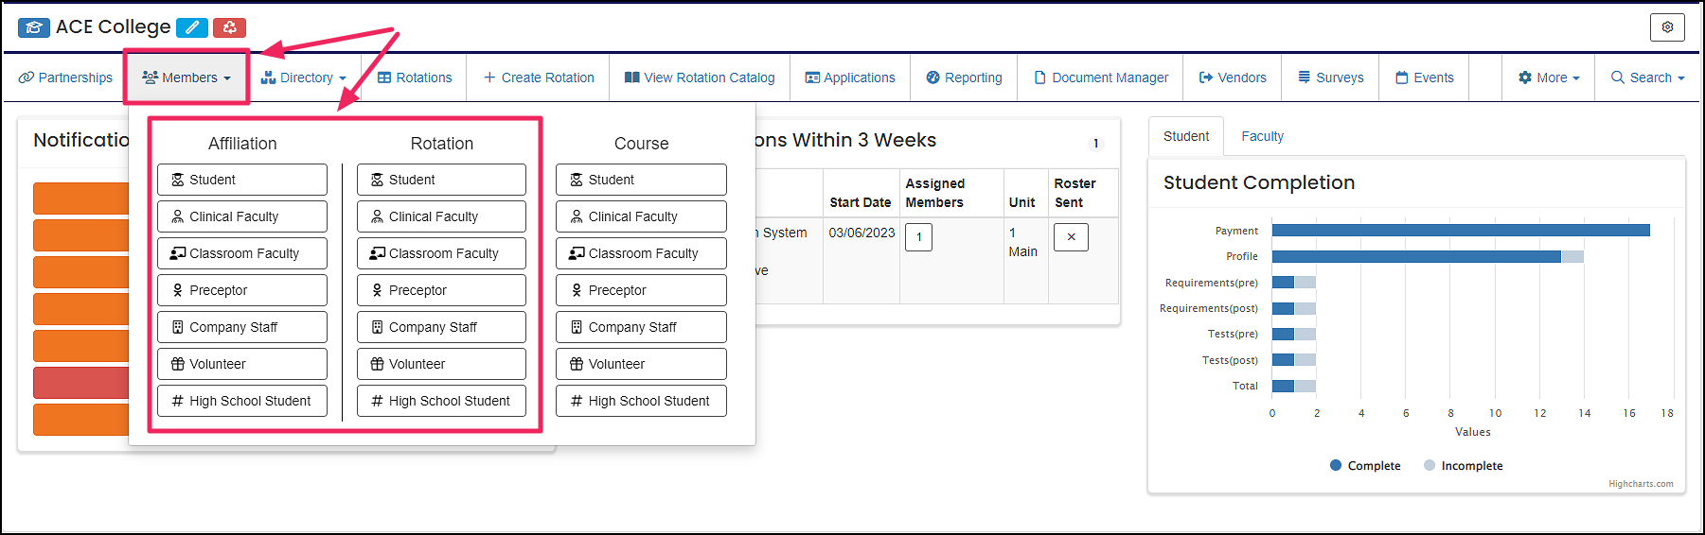
Task: Click the blue edit pencil icon beside ACE College
Action: point(192,27)
